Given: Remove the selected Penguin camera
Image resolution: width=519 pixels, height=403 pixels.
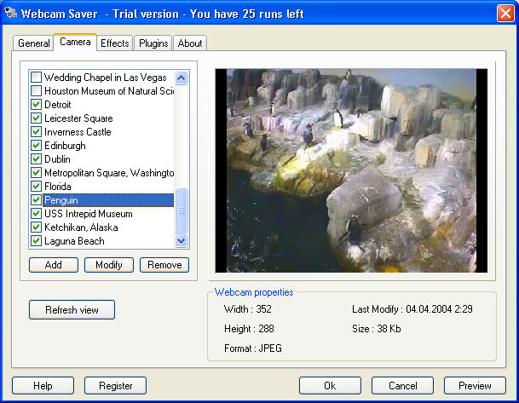Looking at the screenshot, I should [164, 265].
